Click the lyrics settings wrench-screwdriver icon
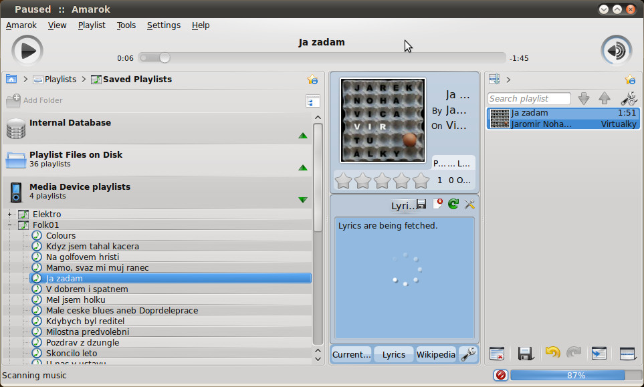 [x=469, y=205]
